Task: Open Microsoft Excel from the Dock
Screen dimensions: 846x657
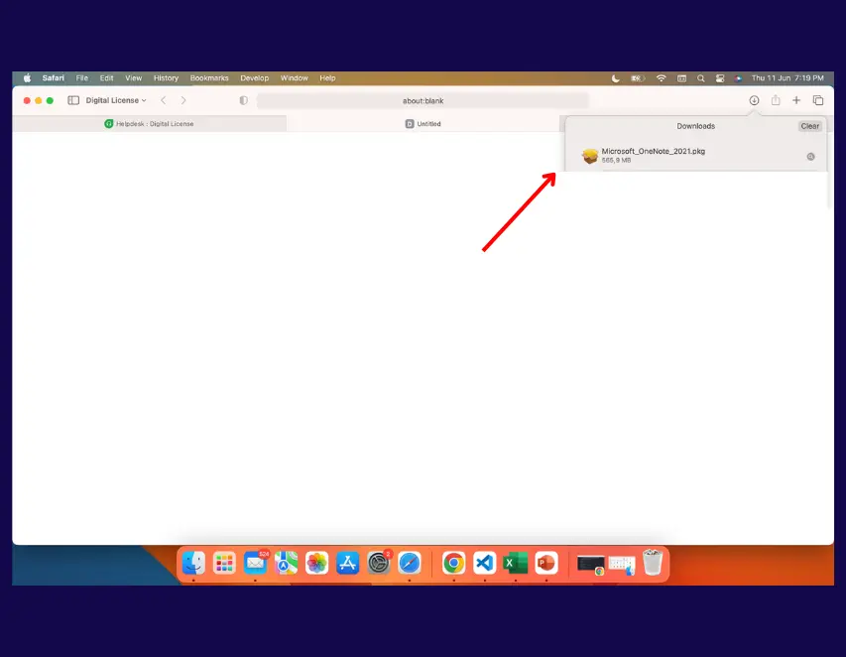Action: 516,564
